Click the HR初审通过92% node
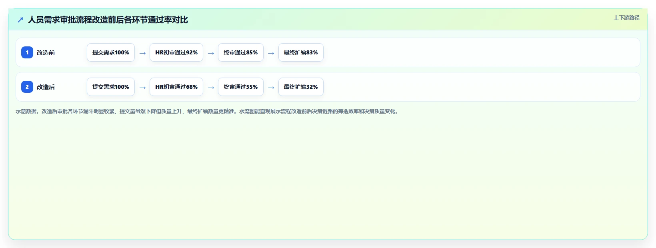Image resolution: width=656 pixels, height=248 pixels. click(176, 52)
